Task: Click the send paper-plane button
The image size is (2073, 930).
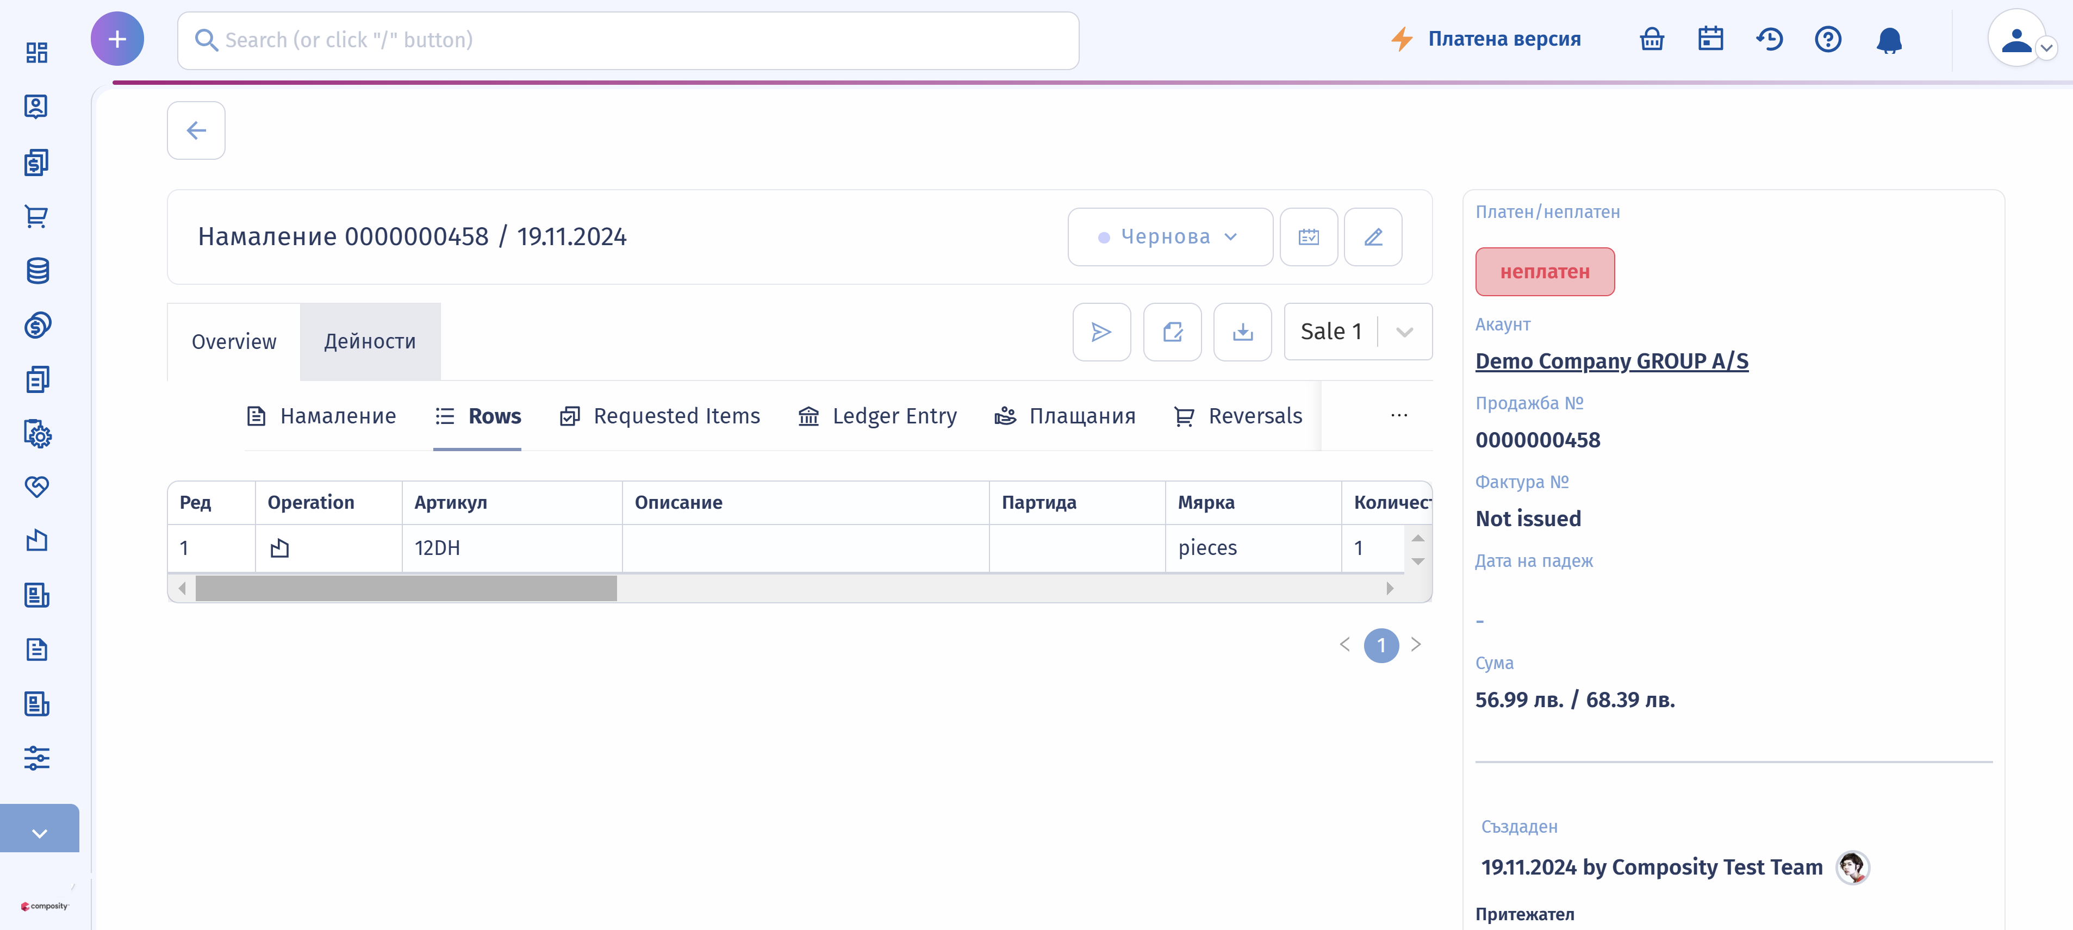Action: point(1101,332)
